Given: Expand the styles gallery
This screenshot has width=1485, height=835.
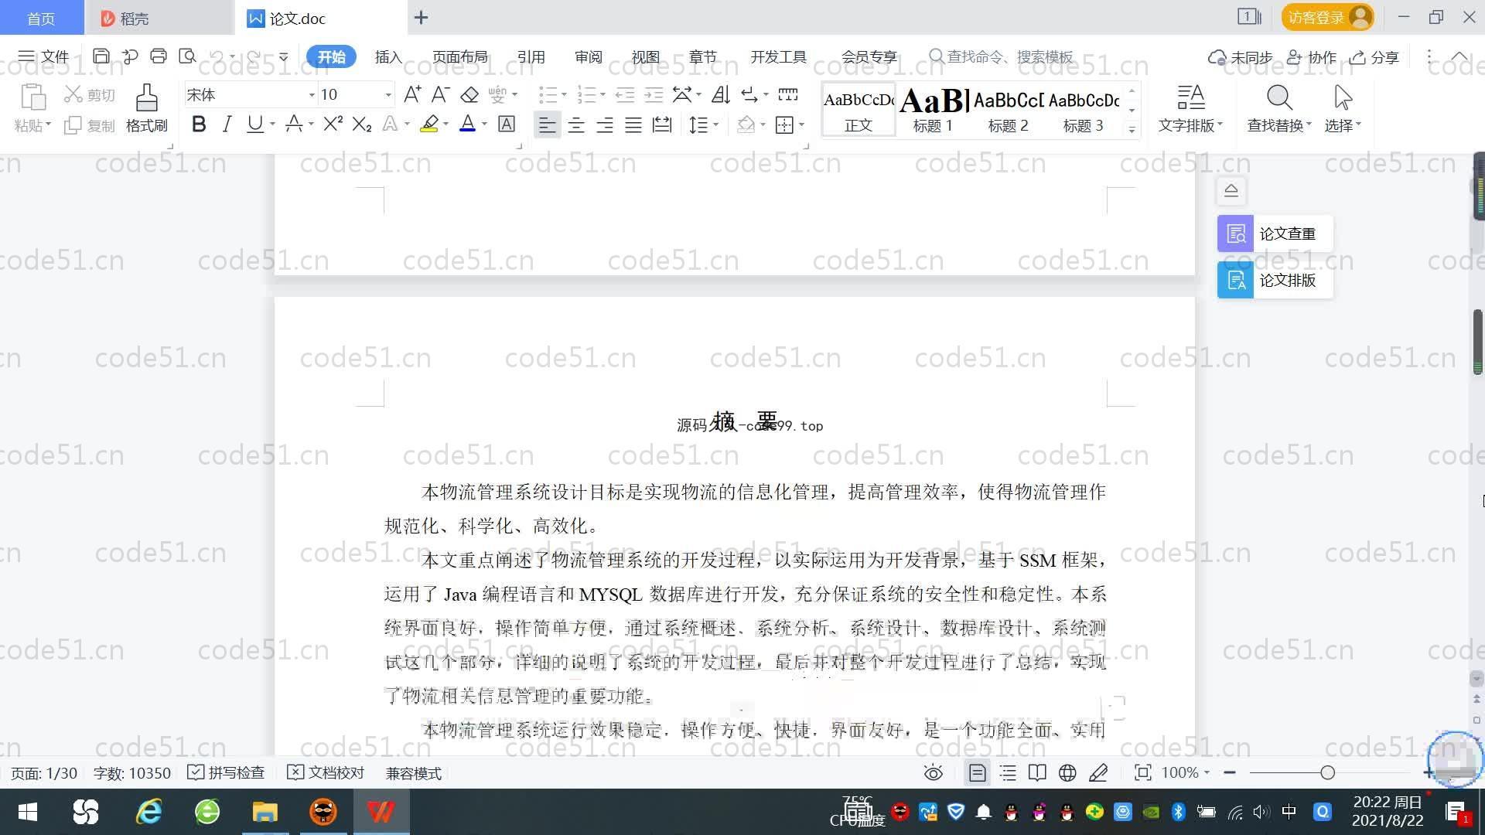Looking at the screenshot, I should (1132, 130).
